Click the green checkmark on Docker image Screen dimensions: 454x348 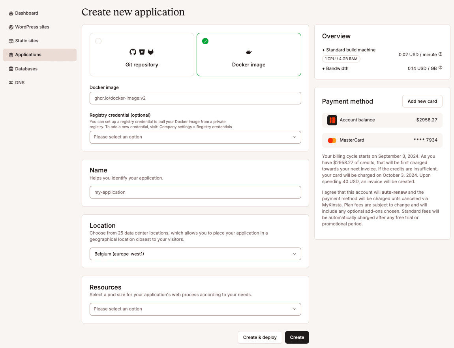[x=205, y=41]
